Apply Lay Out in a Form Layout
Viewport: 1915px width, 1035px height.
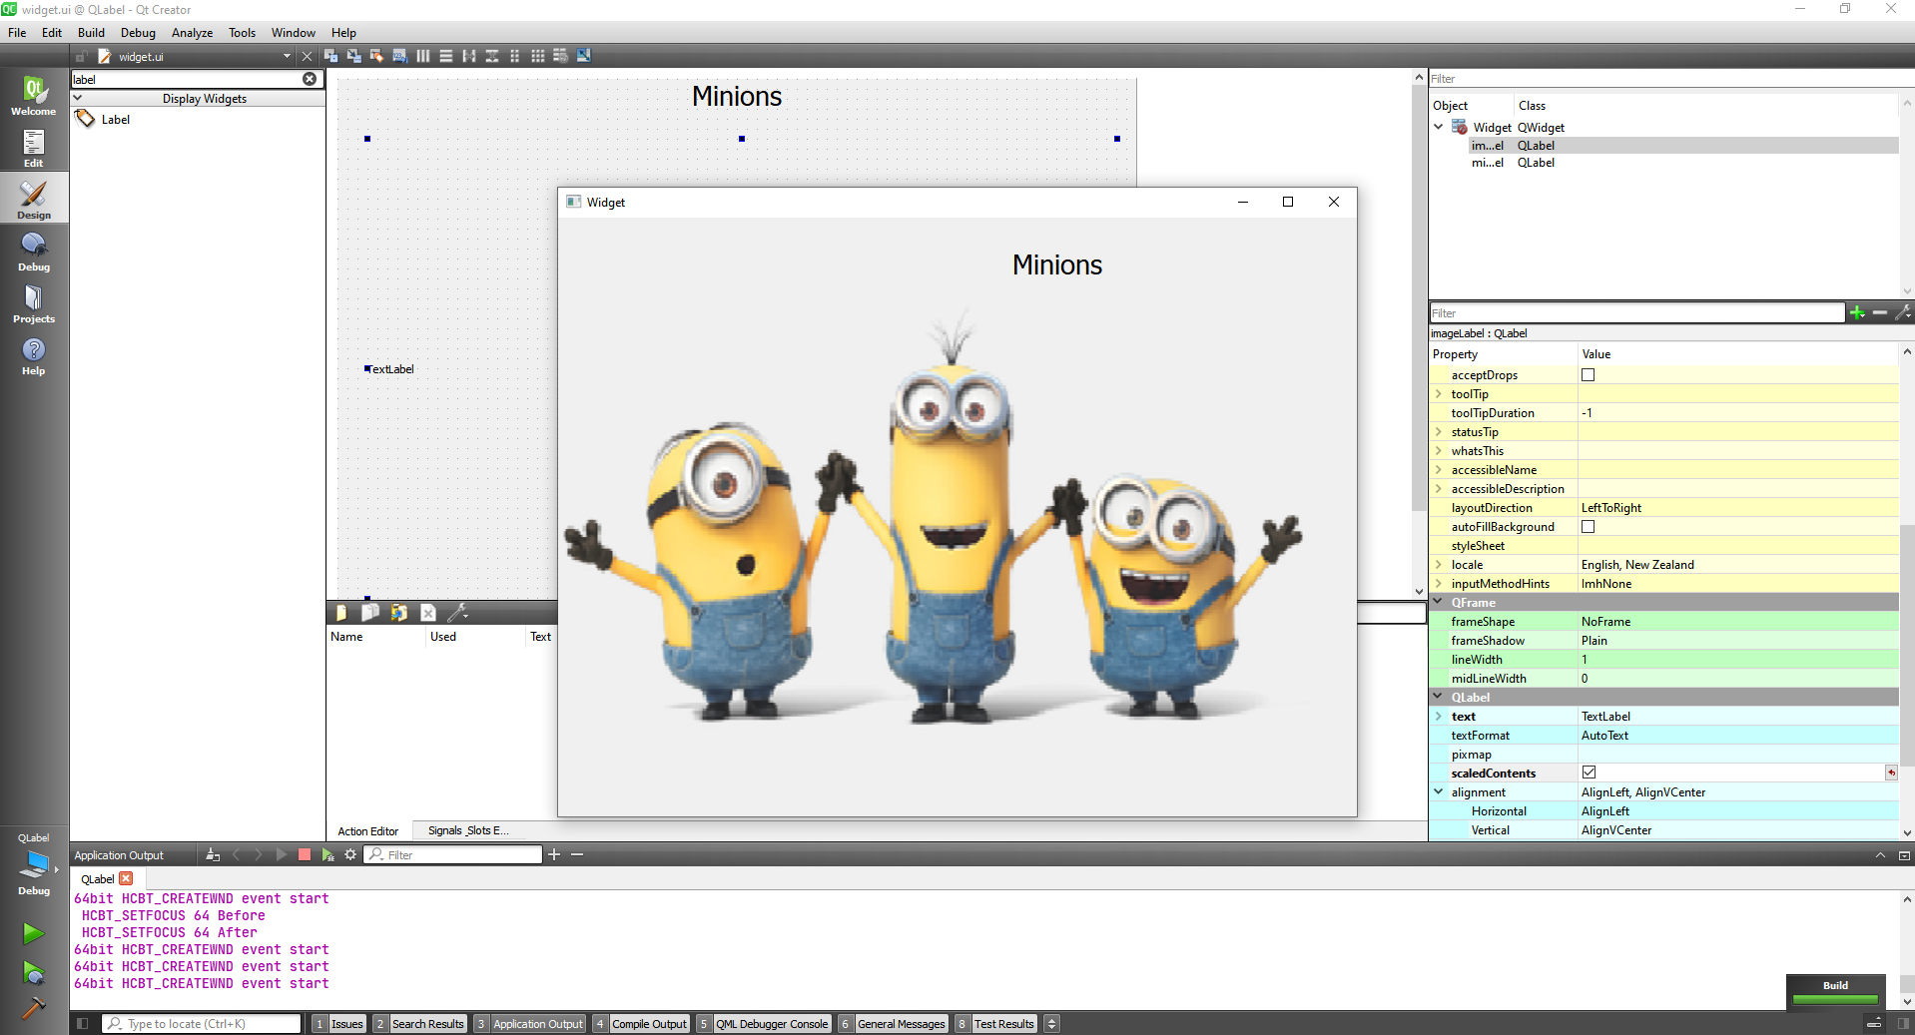pyautogui.click(x=515, y=56)
